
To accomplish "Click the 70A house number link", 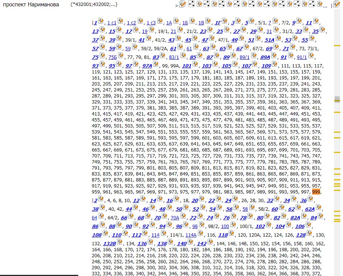I will [175, 217].
